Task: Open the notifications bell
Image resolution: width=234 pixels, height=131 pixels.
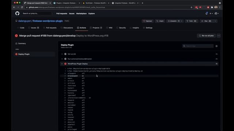Action: coord(207,13)
